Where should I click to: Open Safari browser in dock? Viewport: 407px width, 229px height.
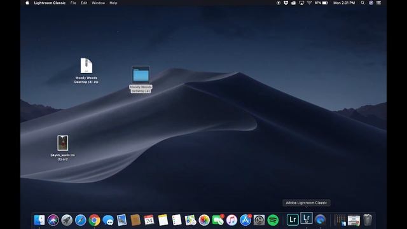pyautogui.click(x=81, y=220)
